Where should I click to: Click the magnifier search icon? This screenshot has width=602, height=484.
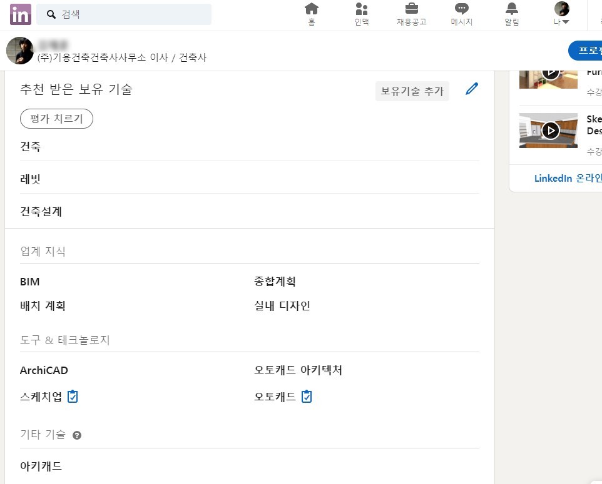[x=51, y=14]
